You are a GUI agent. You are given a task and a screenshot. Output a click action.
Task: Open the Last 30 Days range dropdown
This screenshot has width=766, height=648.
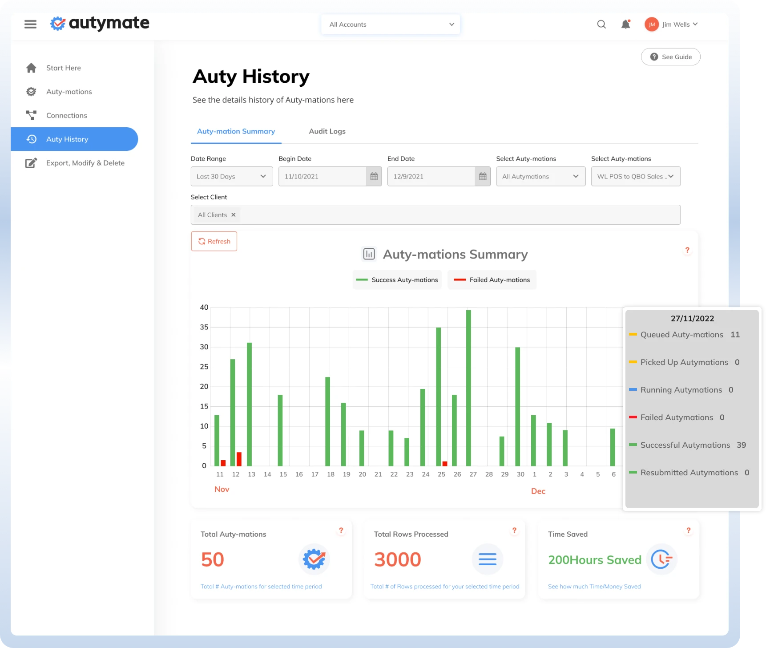(232, 176)
